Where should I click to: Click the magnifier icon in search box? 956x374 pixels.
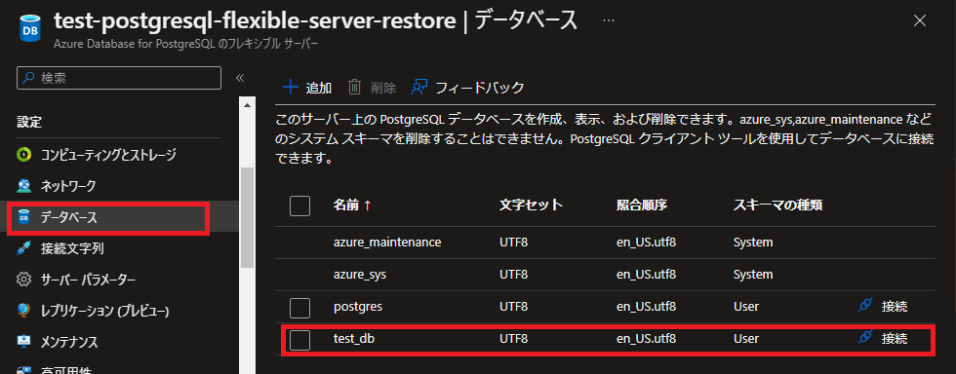click(28, 78)
